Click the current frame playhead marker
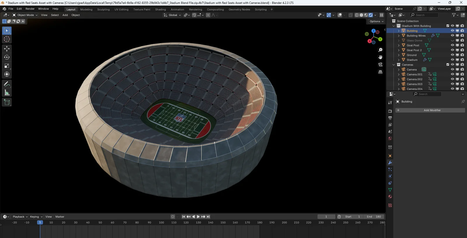This screenshot has height=238, width=467. [40, 223]
